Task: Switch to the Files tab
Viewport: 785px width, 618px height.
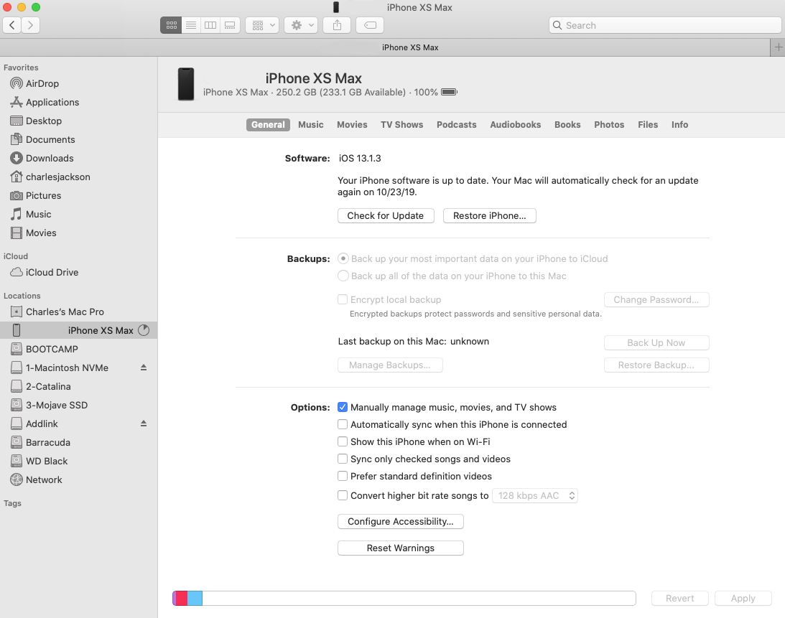Action: pyautogui.click(x=648, y=125)
